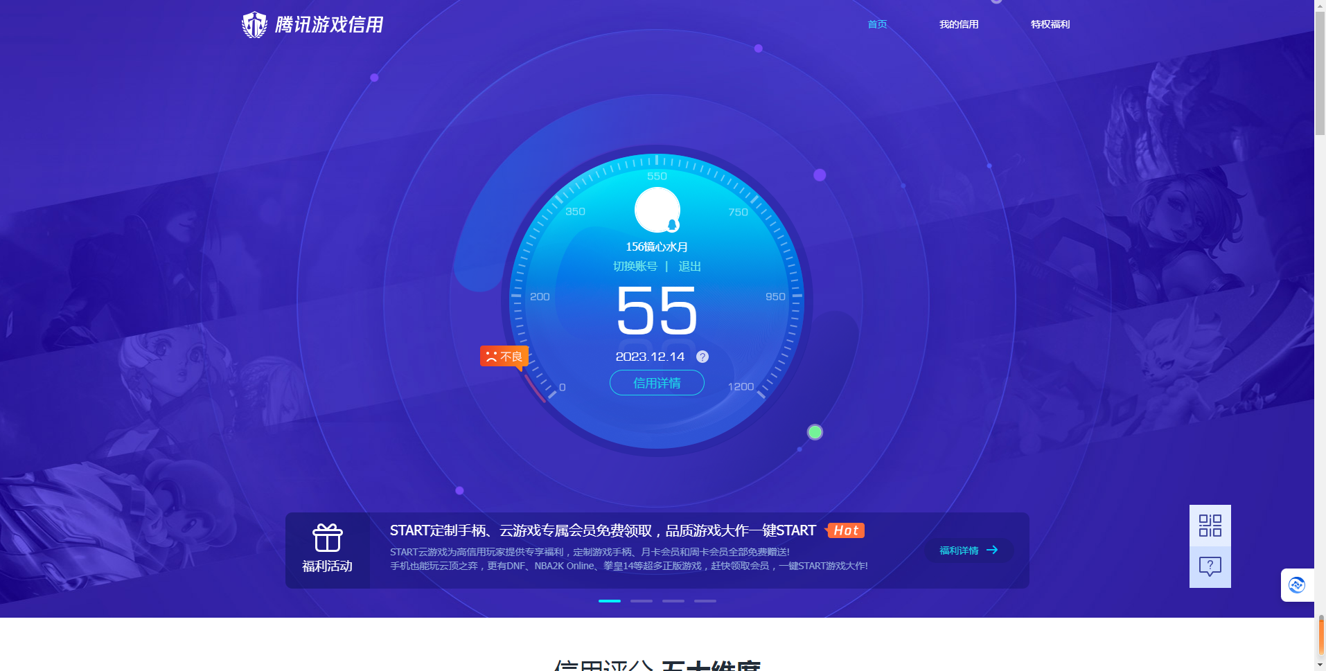Click the START云游戏 promotion description line
The height and width of the screenshot is (671, 1326).
coord(590,552)
